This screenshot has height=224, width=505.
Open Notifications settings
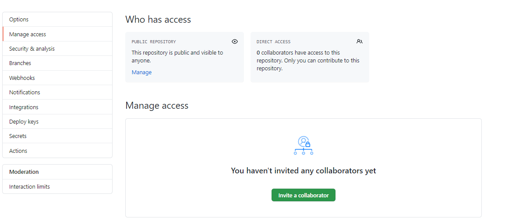point(57,93)
